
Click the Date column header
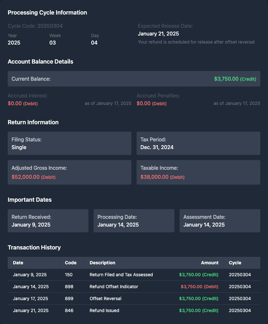tap(18, 263)
